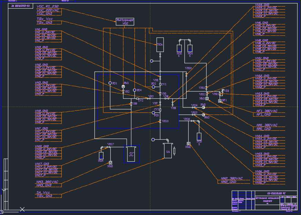
Task: Click the NF1 pump symbol
Action: point(220,101)
